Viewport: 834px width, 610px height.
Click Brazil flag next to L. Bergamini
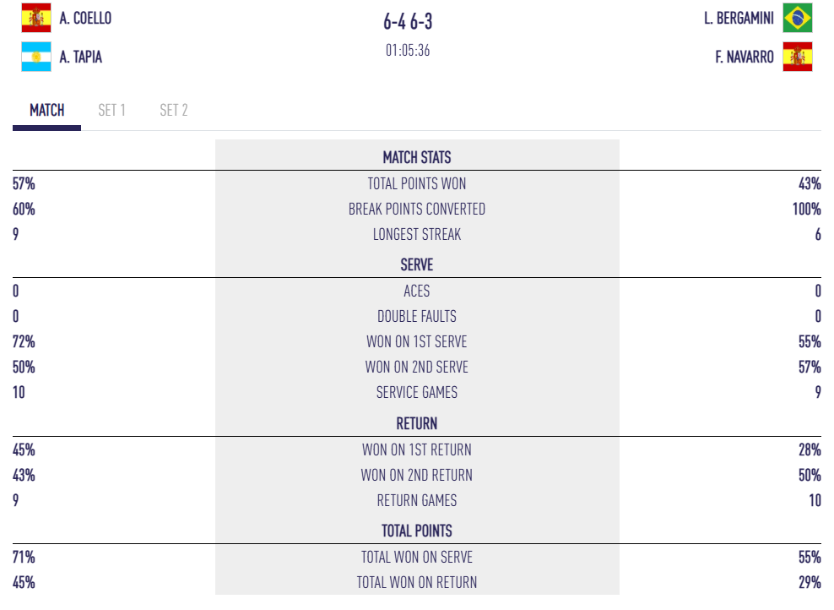pos(797,18)
